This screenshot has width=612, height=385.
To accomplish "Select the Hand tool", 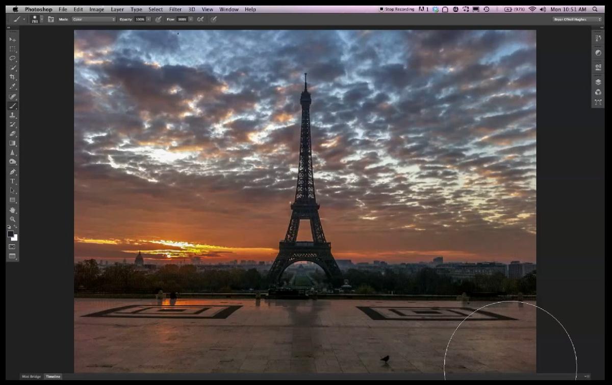I will [13, 210].
